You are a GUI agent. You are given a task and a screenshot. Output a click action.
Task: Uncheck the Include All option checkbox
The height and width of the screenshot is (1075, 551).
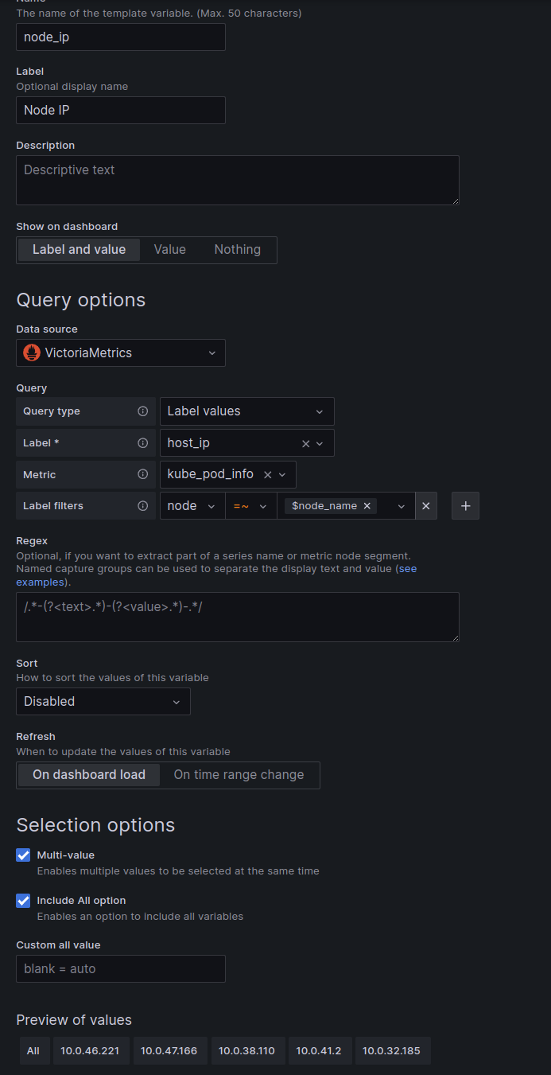23,901
